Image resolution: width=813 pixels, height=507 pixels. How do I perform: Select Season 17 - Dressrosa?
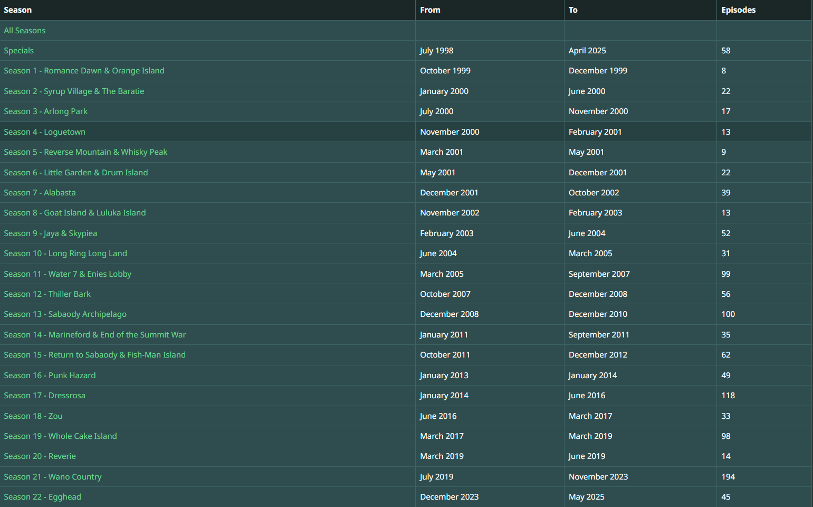point(44,396)
